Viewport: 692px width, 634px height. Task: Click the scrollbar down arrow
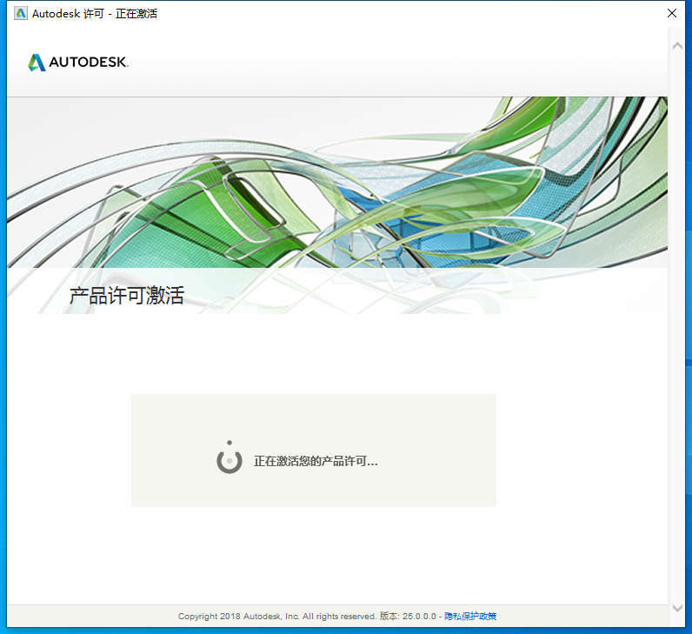click(678, 608)
